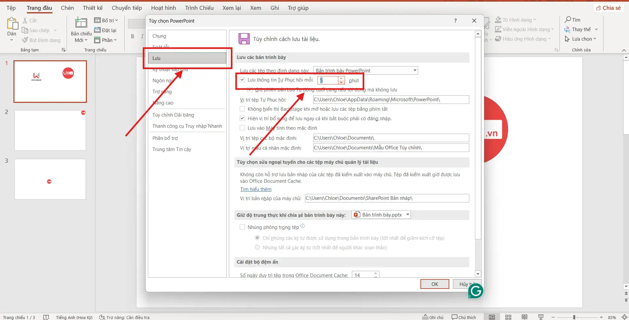Open the Bảng tạm clipboard dialog launcher
629x320 pixels.
pos(64,50)
